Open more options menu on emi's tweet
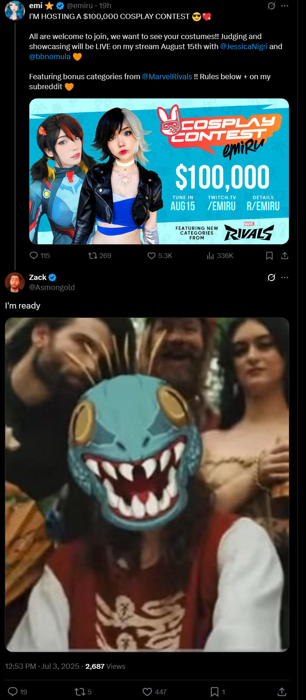306x700 pixels. coord(285,6)
